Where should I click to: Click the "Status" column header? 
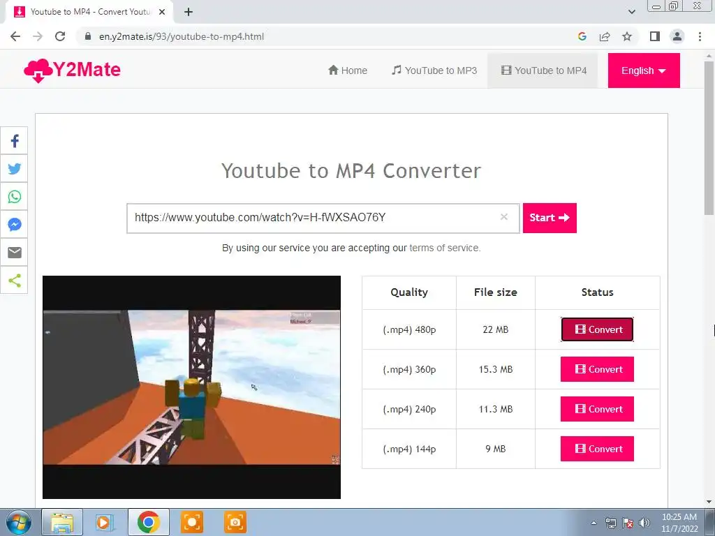tap(597, 292)
